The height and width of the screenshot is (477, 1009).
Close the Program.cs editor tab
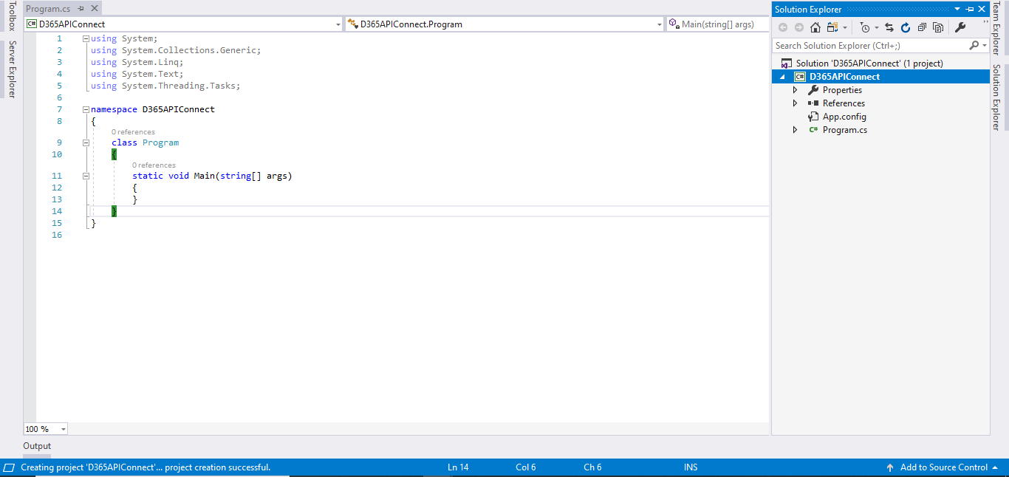click(x=94, y=9)
